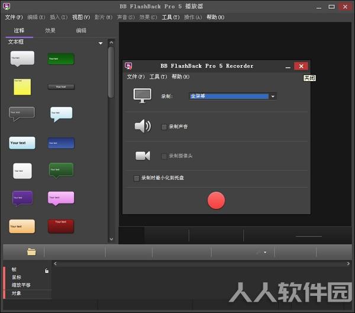Open the 视图(V) menu in the player
This screenshot has width=355, height=313.
[x=81, y=17]
